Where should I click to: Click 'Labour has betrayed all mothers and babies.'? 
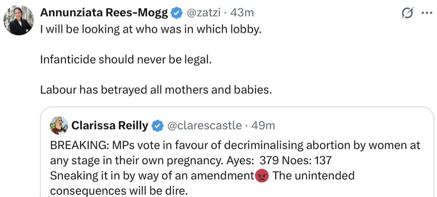[156, 90]
